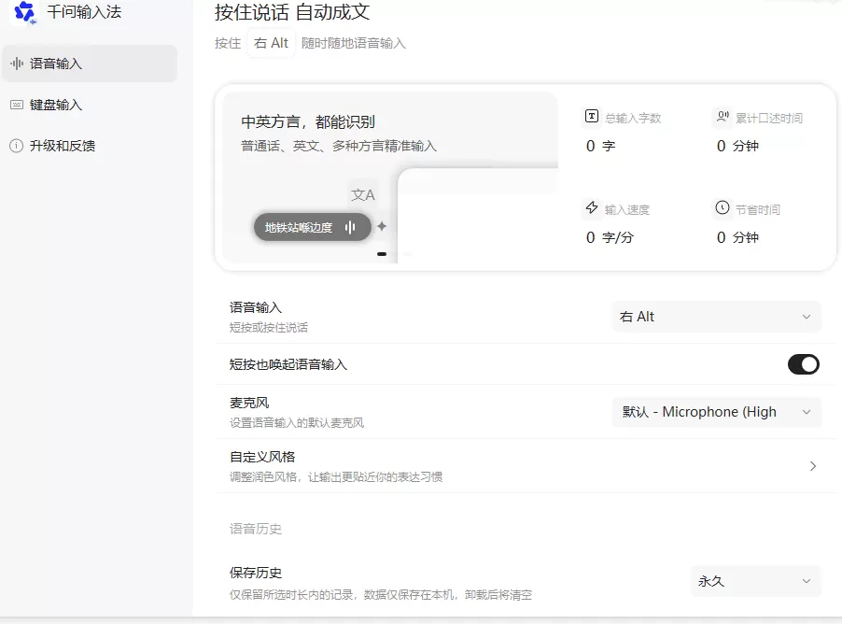Click the voice waveform icon beside 语音输入

17,64
